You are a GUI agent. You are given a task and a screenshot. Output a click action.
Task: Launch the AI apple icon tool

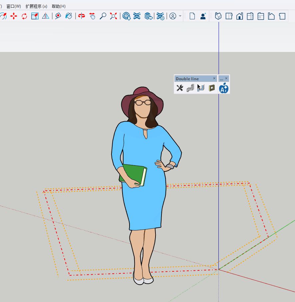[224, 88]
